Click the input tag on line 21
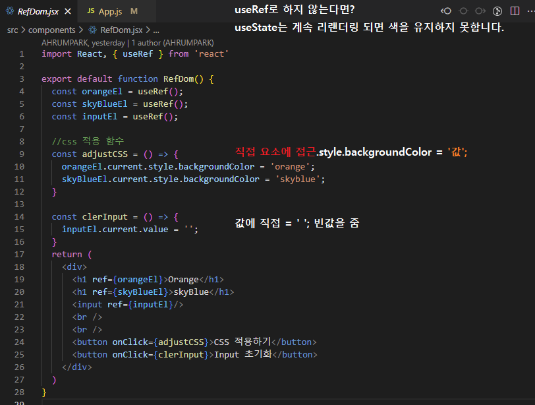Image resolution: width=535 pixels, height=405 pixels. tap(128, 305)
